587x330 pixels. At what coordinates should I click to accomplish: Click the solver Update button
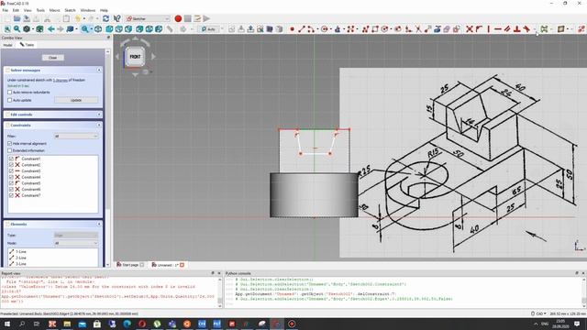pos(76,100)
